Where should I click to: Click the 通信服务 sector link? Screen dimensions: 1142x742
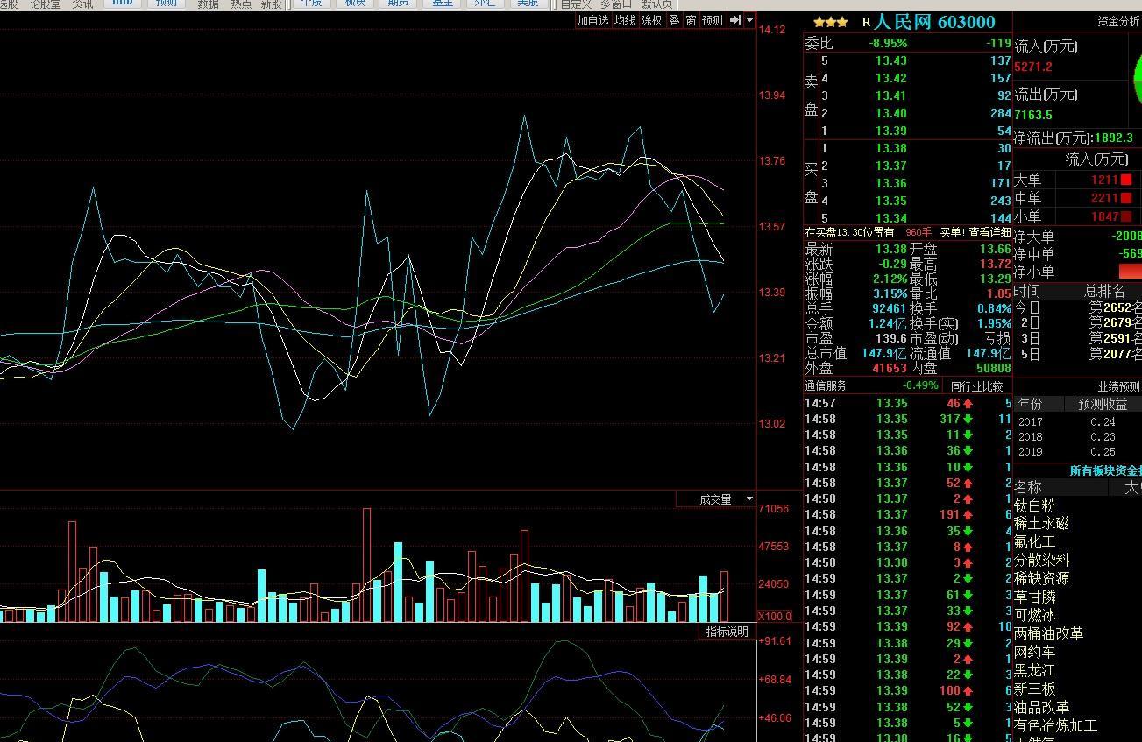pos(826,386)
